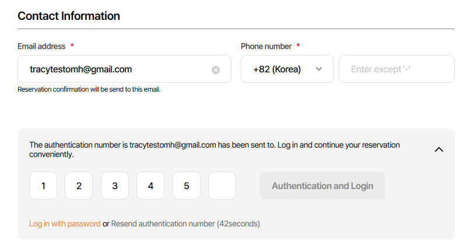This screenshot has height=248, width=474.
Task: Collapse the authentication panel with the chevron
Action: tap(439, 149)
